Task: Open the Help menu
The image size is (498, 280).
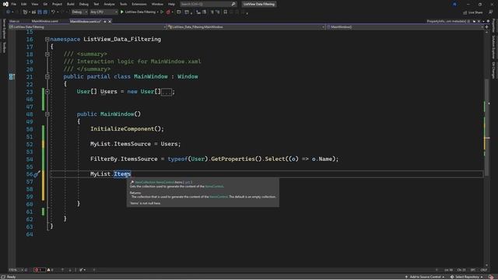Action: [x=171, y=4]
